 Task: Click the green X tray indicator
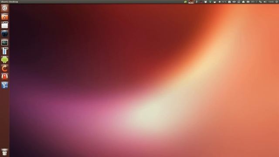coord(210,2)
